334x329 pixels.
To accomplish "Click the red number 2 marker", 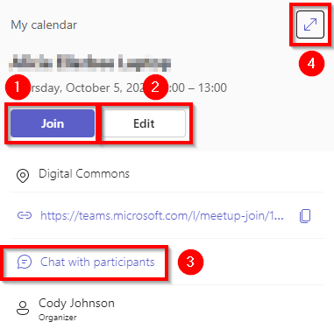I will (x=155, y=87).
